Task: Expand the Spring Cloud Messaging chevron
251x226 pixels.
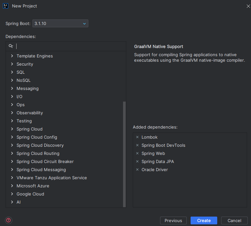Action: click(12, 169)
